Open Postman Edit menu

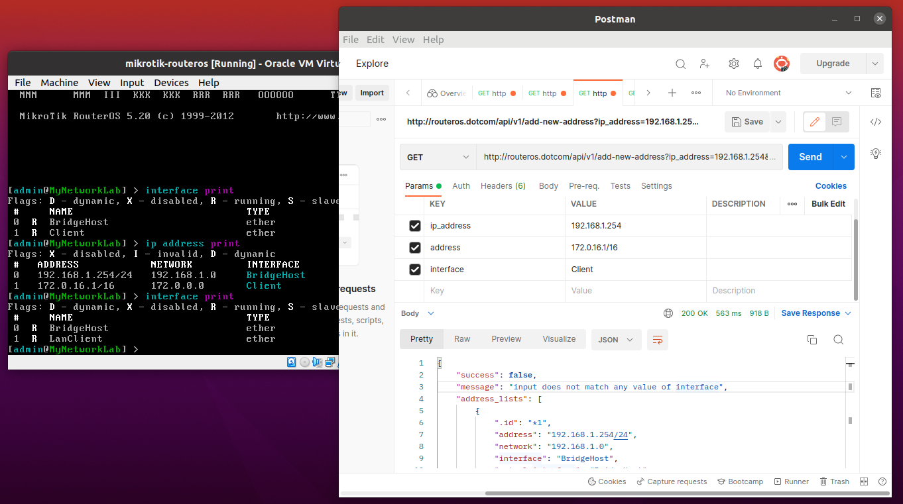tap(375, 40)
